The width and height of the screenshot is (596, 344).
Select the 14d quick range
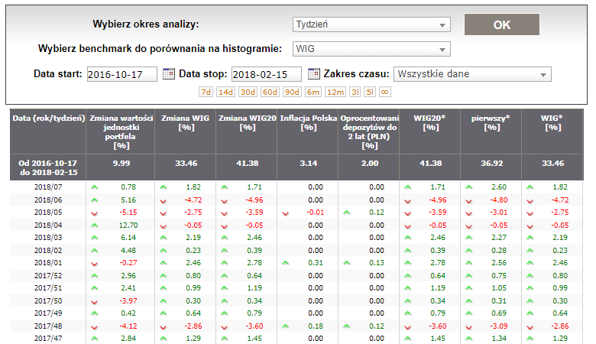225,92
